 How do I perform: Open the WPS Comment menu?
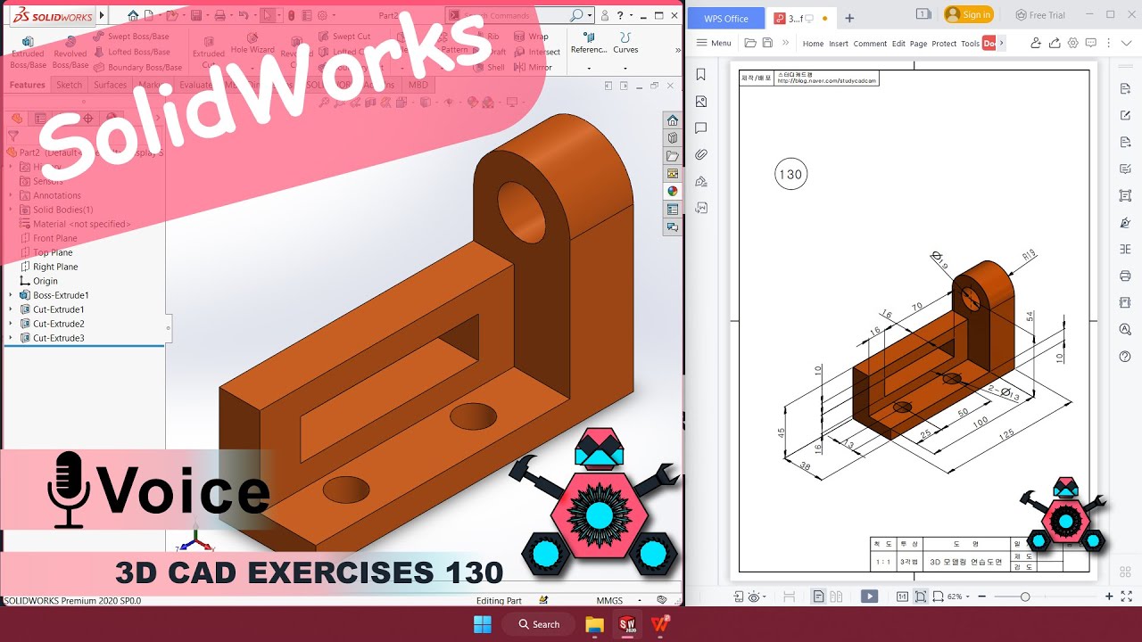point(870,43)
